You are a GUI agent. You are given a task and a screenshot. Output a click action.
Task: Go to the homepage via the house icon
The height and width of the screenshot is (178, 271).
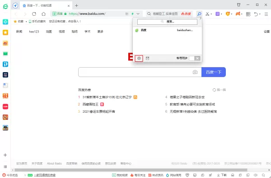(43, 14)
